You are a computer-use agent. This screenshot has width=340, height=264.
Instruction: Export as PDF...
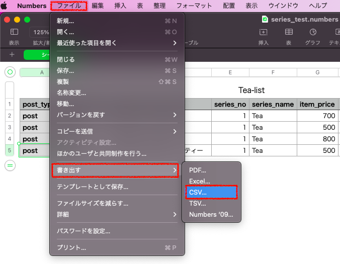211,170
